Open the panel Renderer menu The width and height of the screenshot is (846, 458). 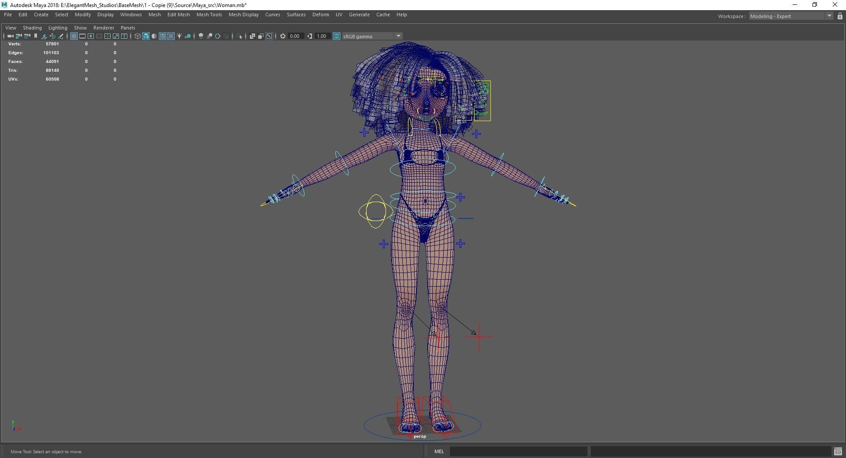click(x=104, y=28)
